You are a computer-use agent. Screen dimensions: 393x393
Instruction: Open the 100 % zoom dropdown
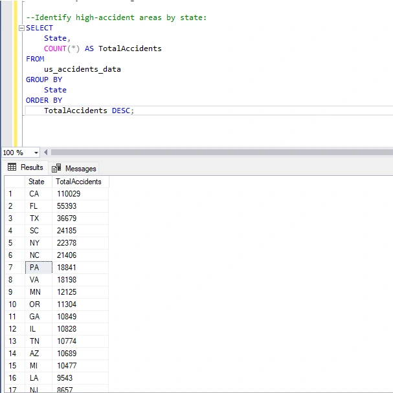36,153
